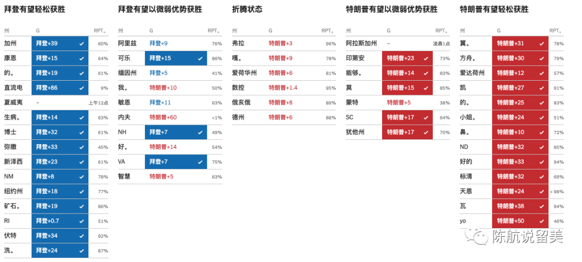Toggle the check mark in the 纽约州 row
Screen dimensions: 582x262
(x=81, y=191)
